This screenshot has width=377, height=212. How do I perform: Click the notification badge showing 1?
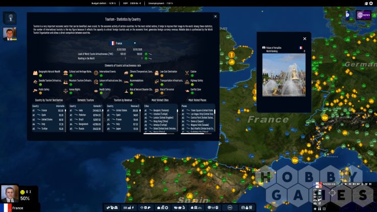[10, 18]
